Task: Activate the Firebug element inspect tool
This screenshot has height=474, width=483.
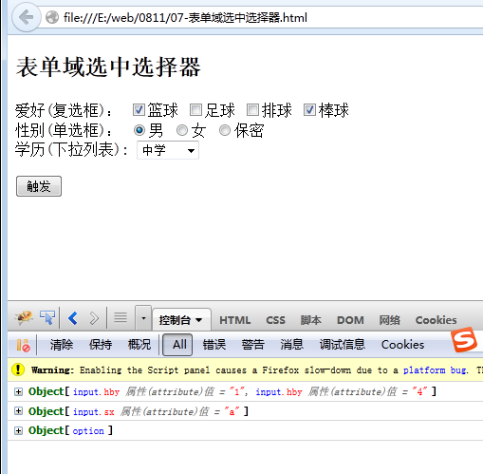Action: [x=47, y=317]
